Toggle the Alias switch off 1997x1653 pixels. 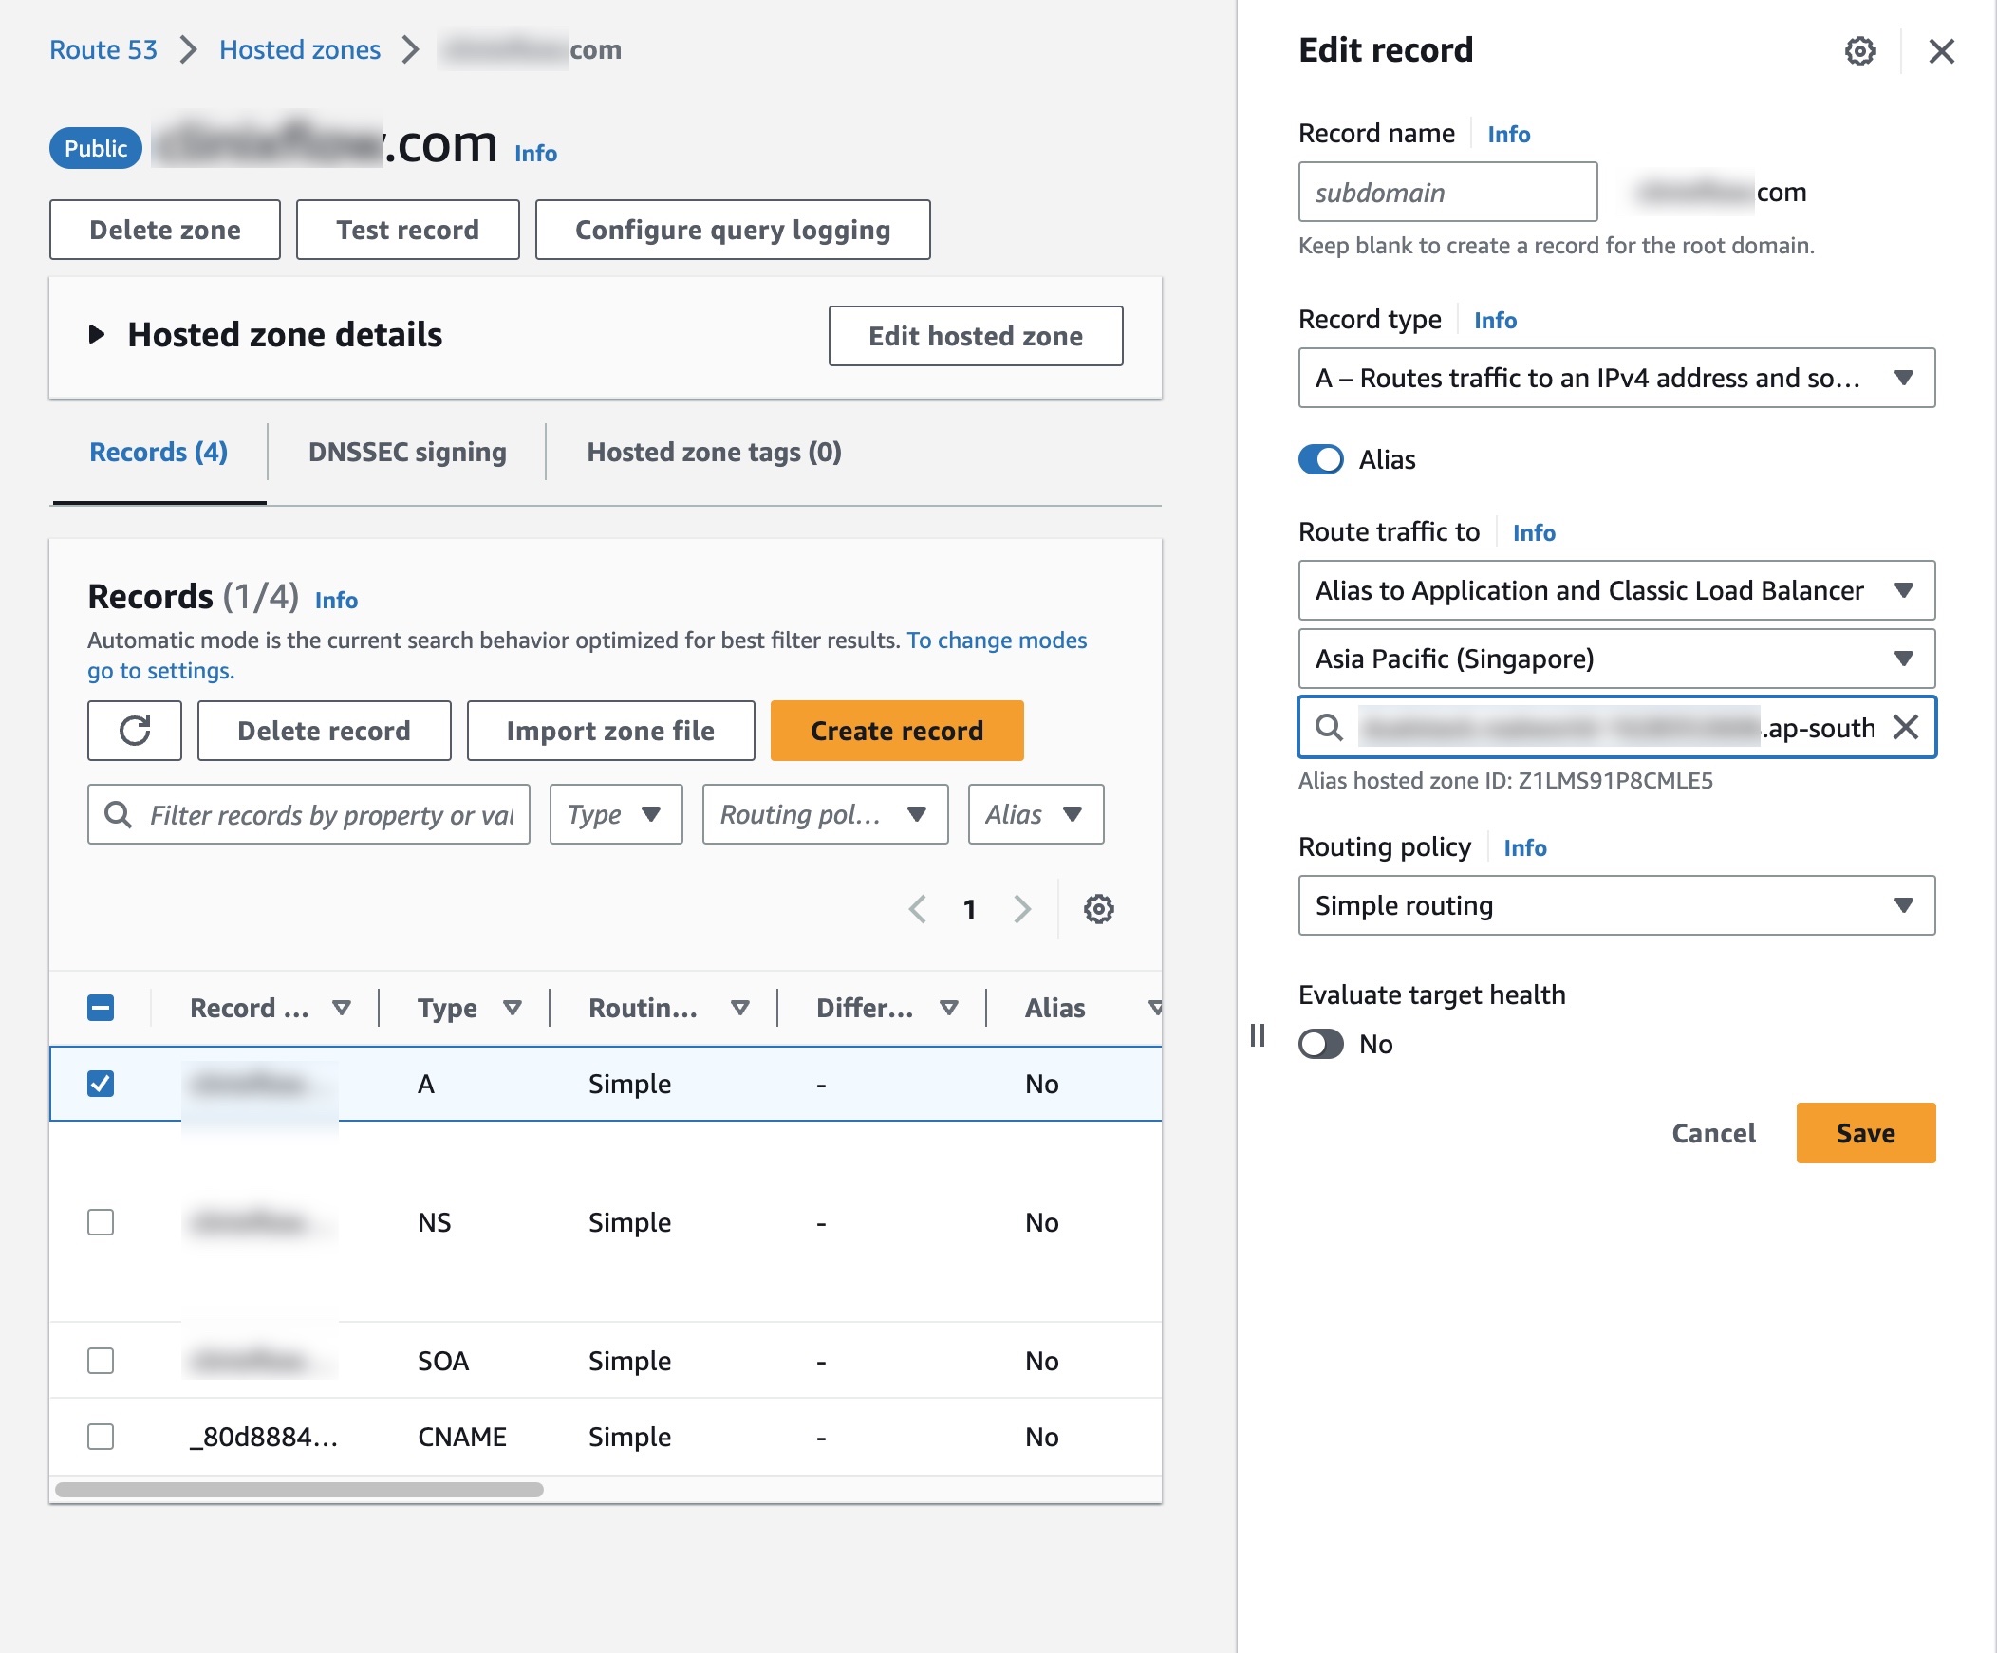[x=1321, y=459]
